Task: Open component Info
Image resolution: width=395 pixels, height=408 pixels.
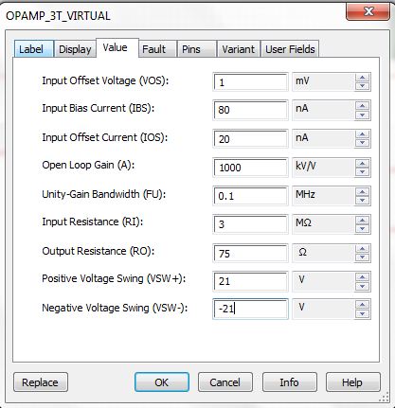Action: [289, 382]
